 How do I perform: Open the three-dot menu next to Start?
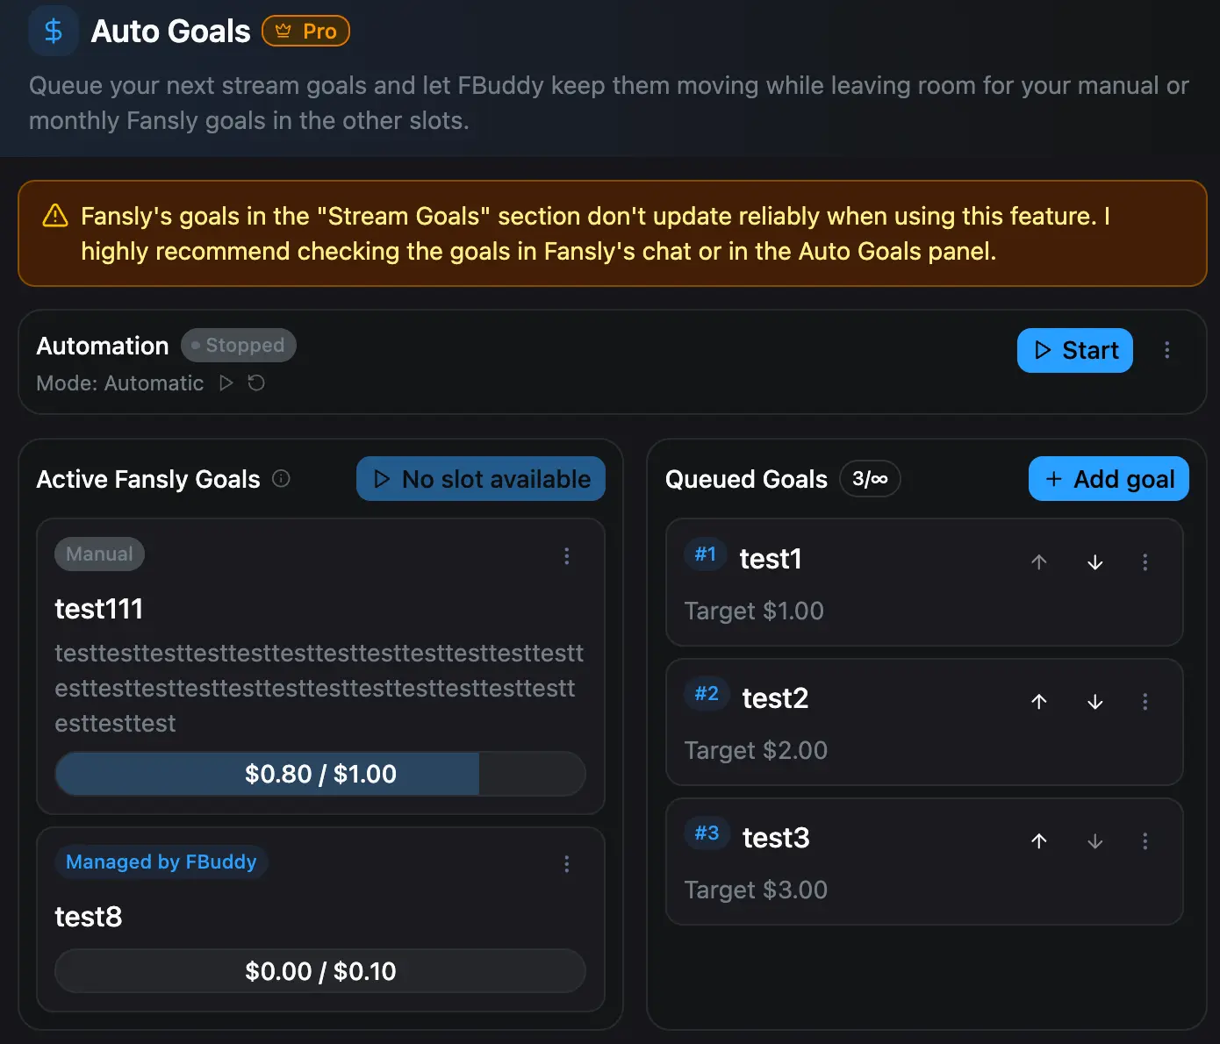pos(1167,350)
